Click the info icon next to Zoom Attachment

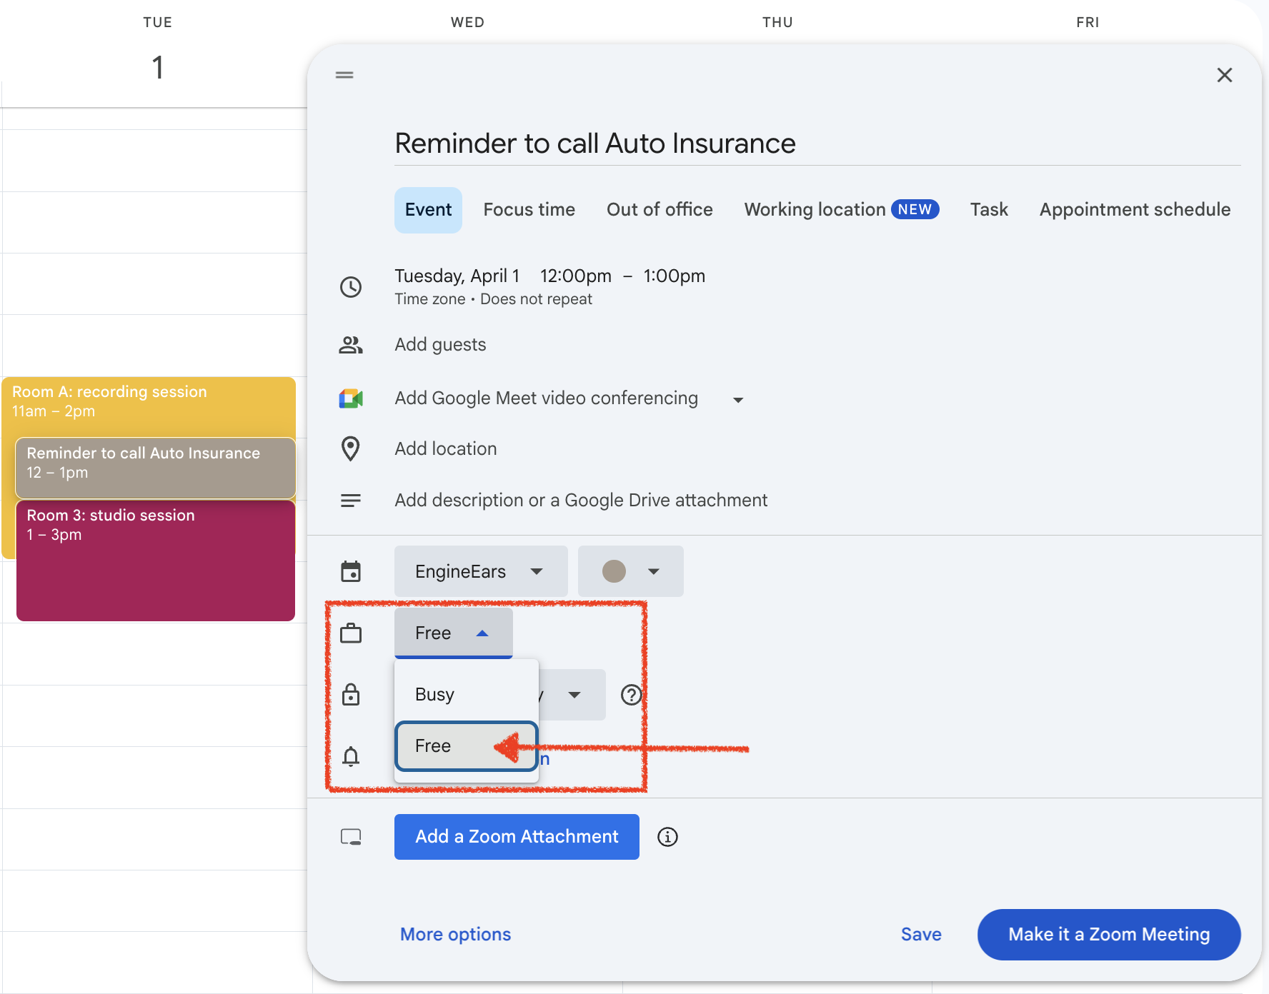(x=667, y=837)
